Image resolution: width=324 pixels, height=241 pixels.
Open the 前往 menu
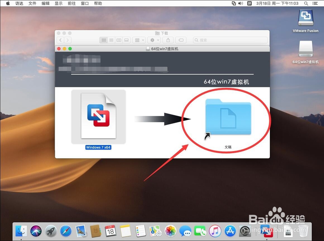(x=72, y=3)
